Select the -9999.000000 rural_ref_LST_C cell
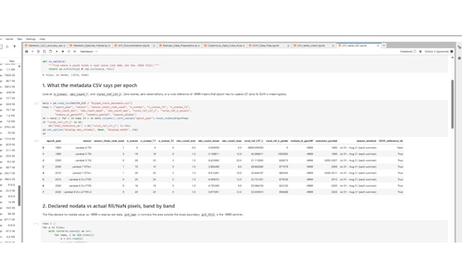Screen dimensions: 462x278 pyautogui.click(x=255, y=147)
